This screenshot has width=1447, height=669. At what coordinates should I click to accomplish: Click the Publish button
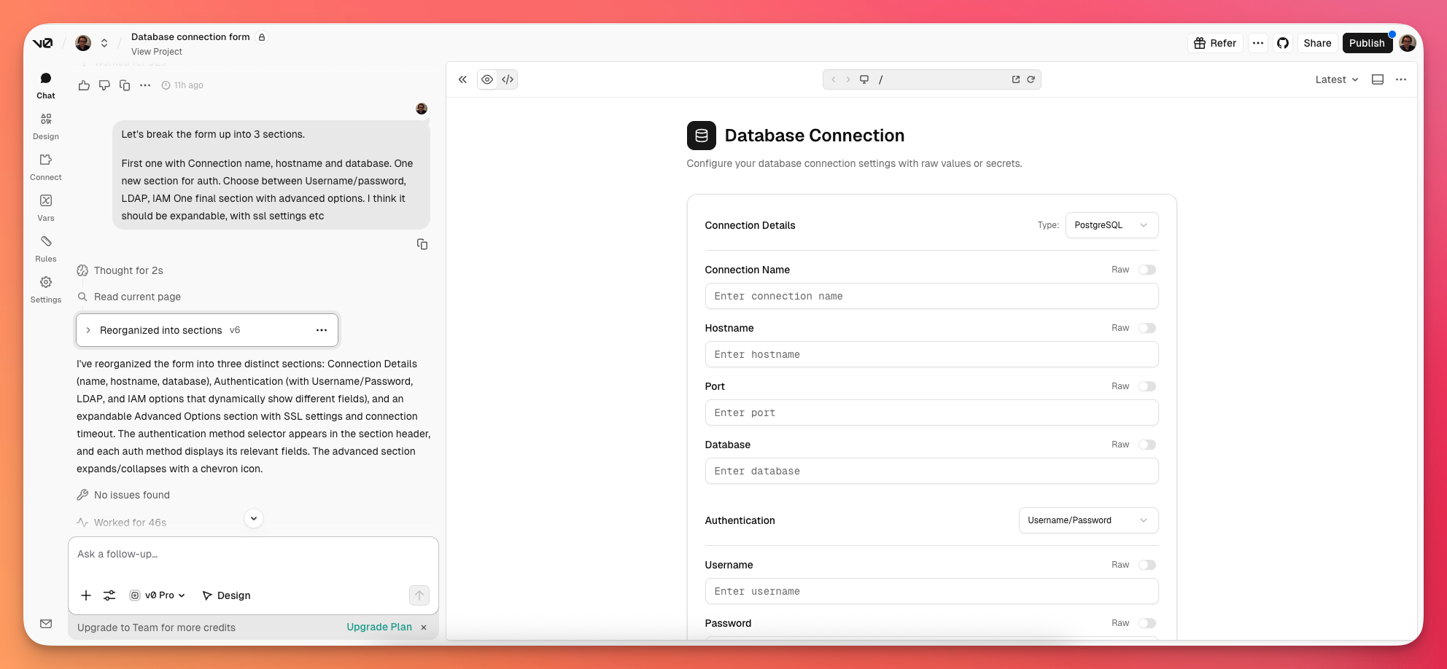(1366, 43)
